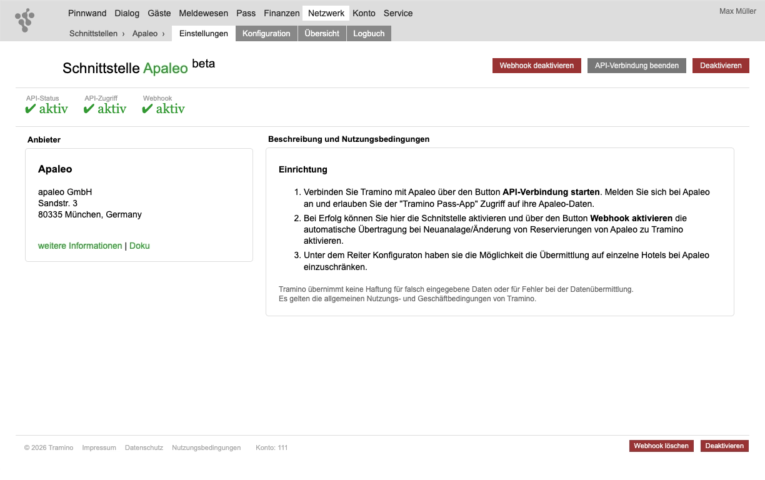Switch to the Konfiguration tab

(266, 34)
